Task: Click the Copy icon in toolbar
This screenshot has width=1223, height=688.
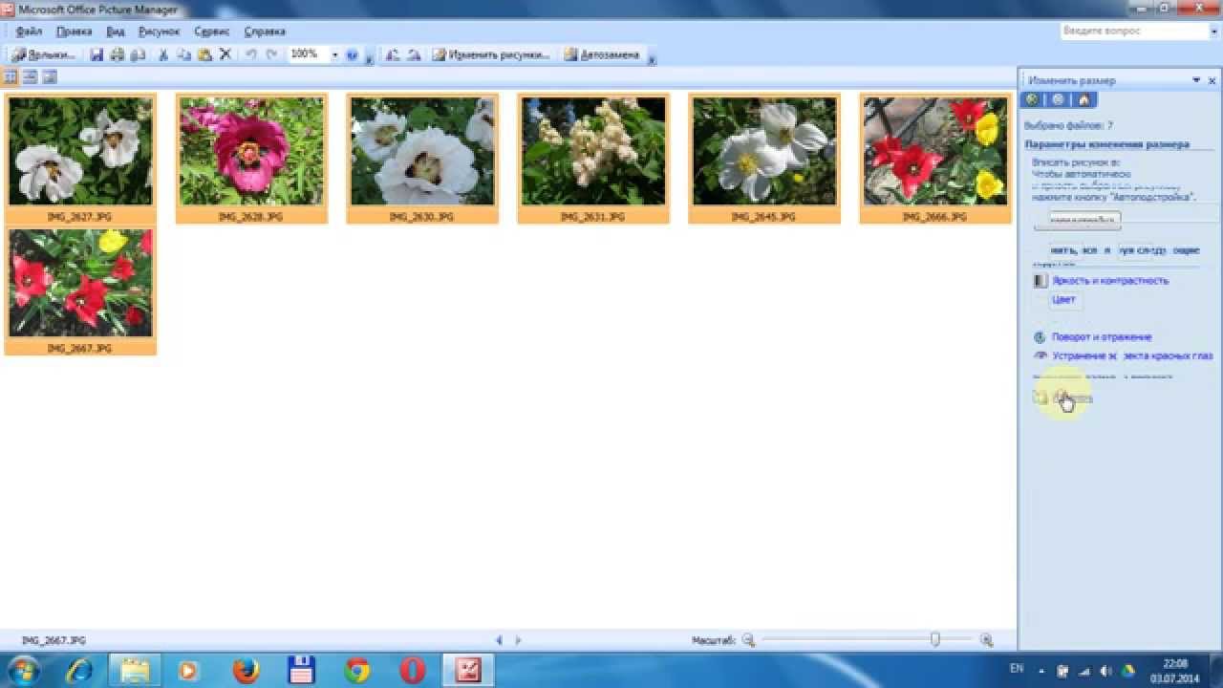Action: 183,54
